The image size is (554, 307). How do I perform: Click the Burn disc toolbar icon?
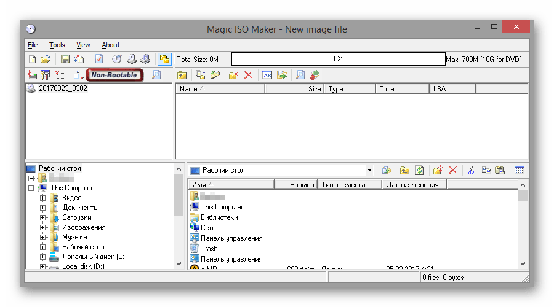[117, 60]
